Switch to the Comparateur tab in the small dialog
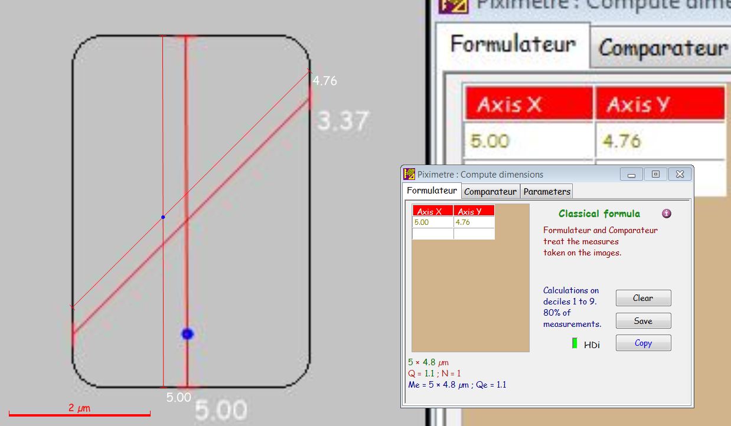The image size is (731, 426). click(x=490, y=191)
